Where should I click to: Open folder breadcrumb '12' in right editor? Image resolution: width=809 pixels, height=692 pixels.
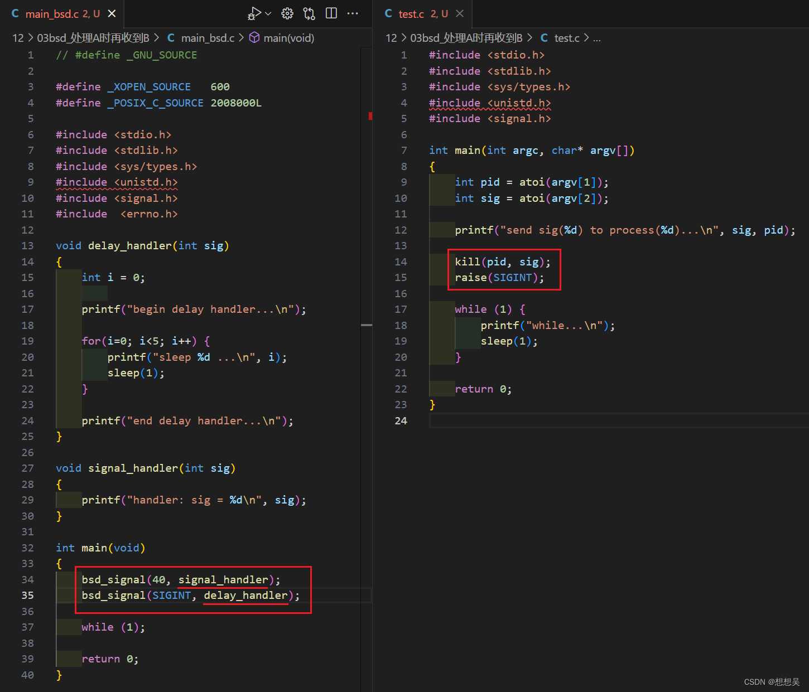point(392,38)
